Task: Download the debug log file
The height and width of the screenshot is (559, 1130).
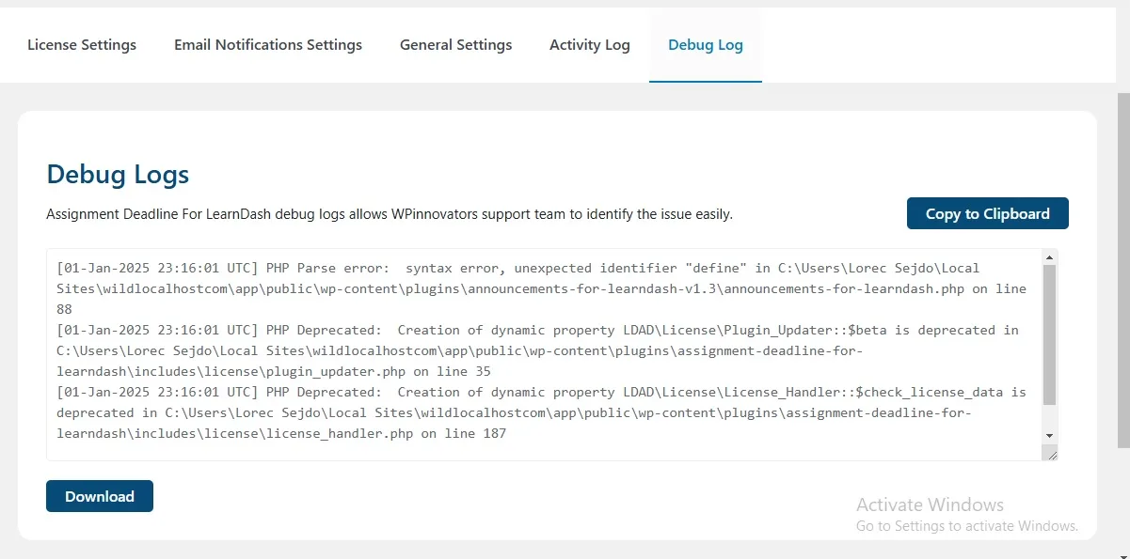Action: 99,496
